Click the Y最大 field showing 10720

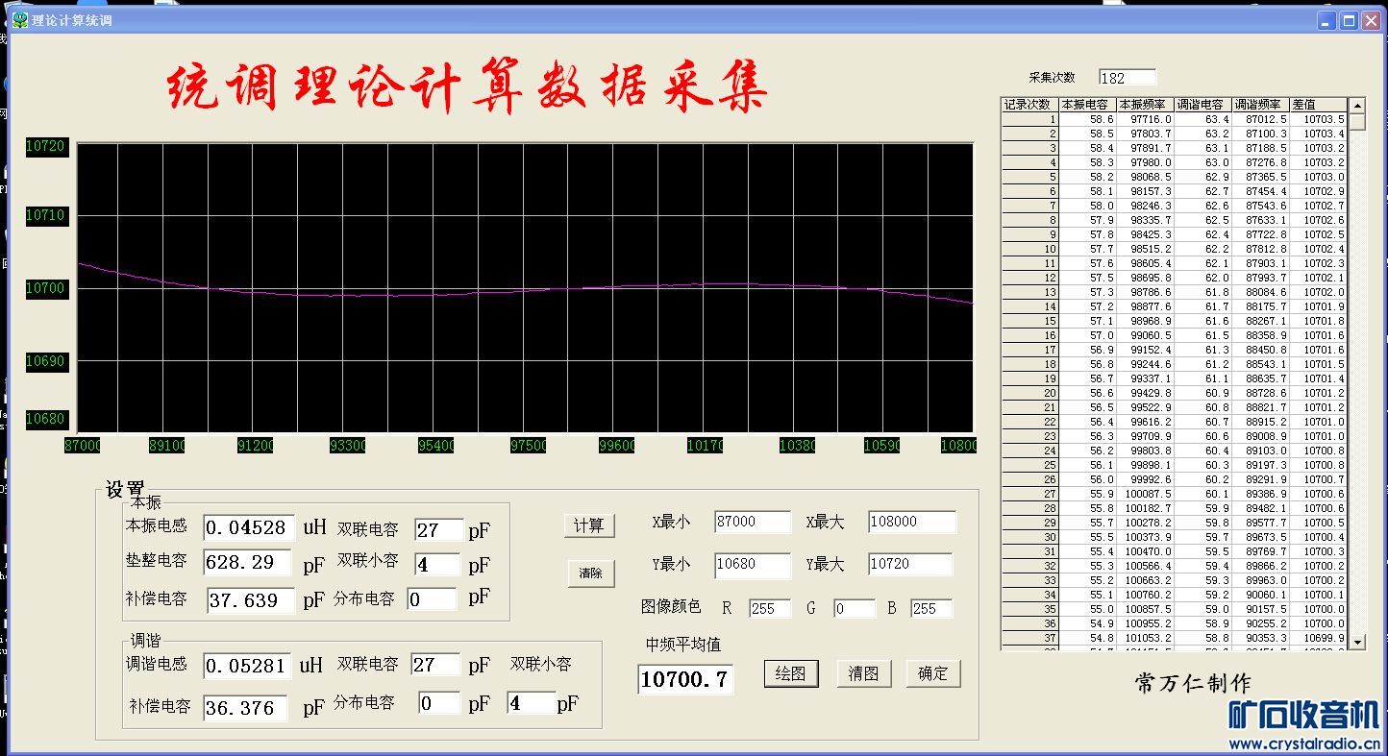(910, 564)
